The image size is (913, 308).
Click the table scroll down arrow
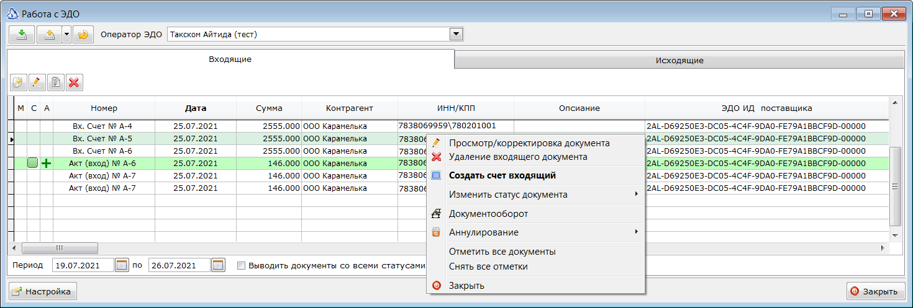(x=895, y=235)
